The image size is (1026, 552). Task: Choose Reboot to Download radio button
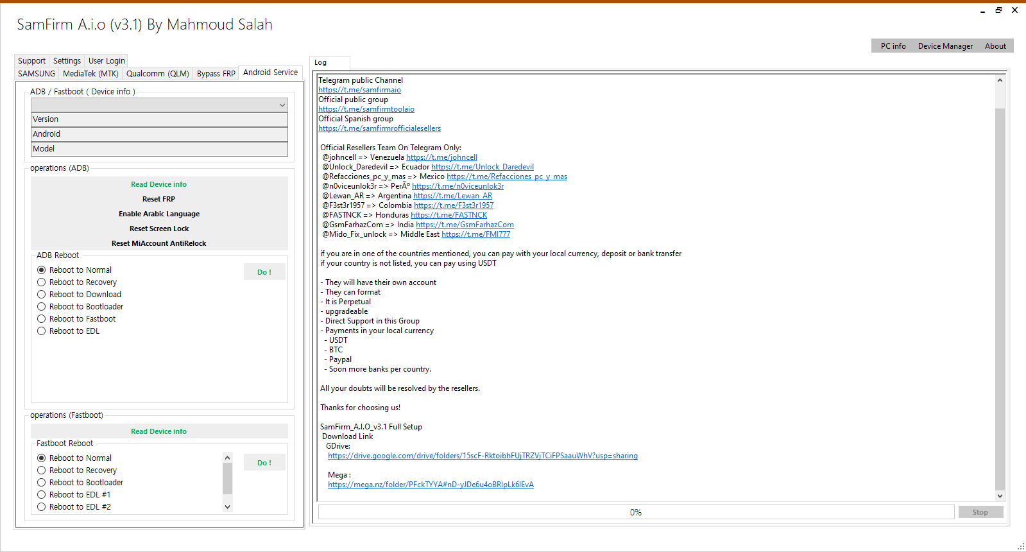(79, 295)
